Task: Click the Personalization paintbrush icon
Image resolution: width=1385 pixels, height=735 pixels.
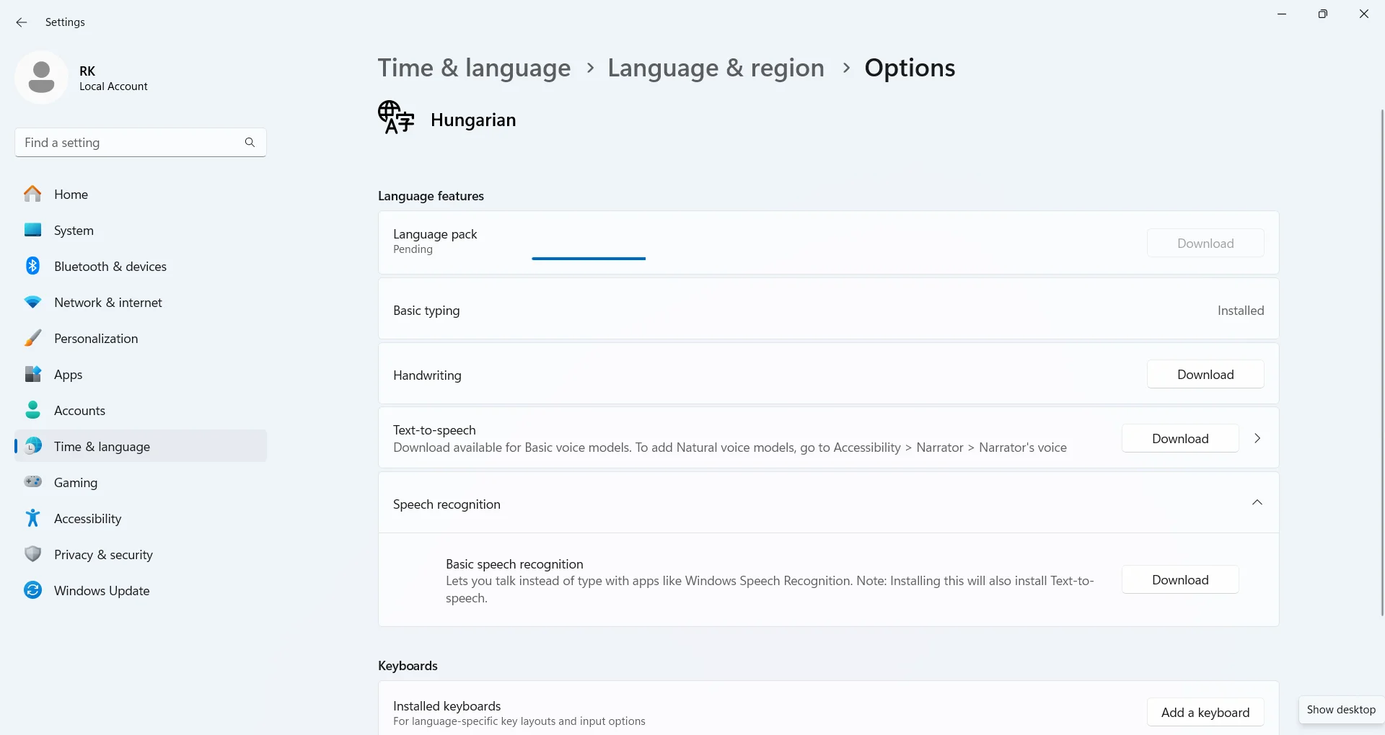Action: point(32,338)
